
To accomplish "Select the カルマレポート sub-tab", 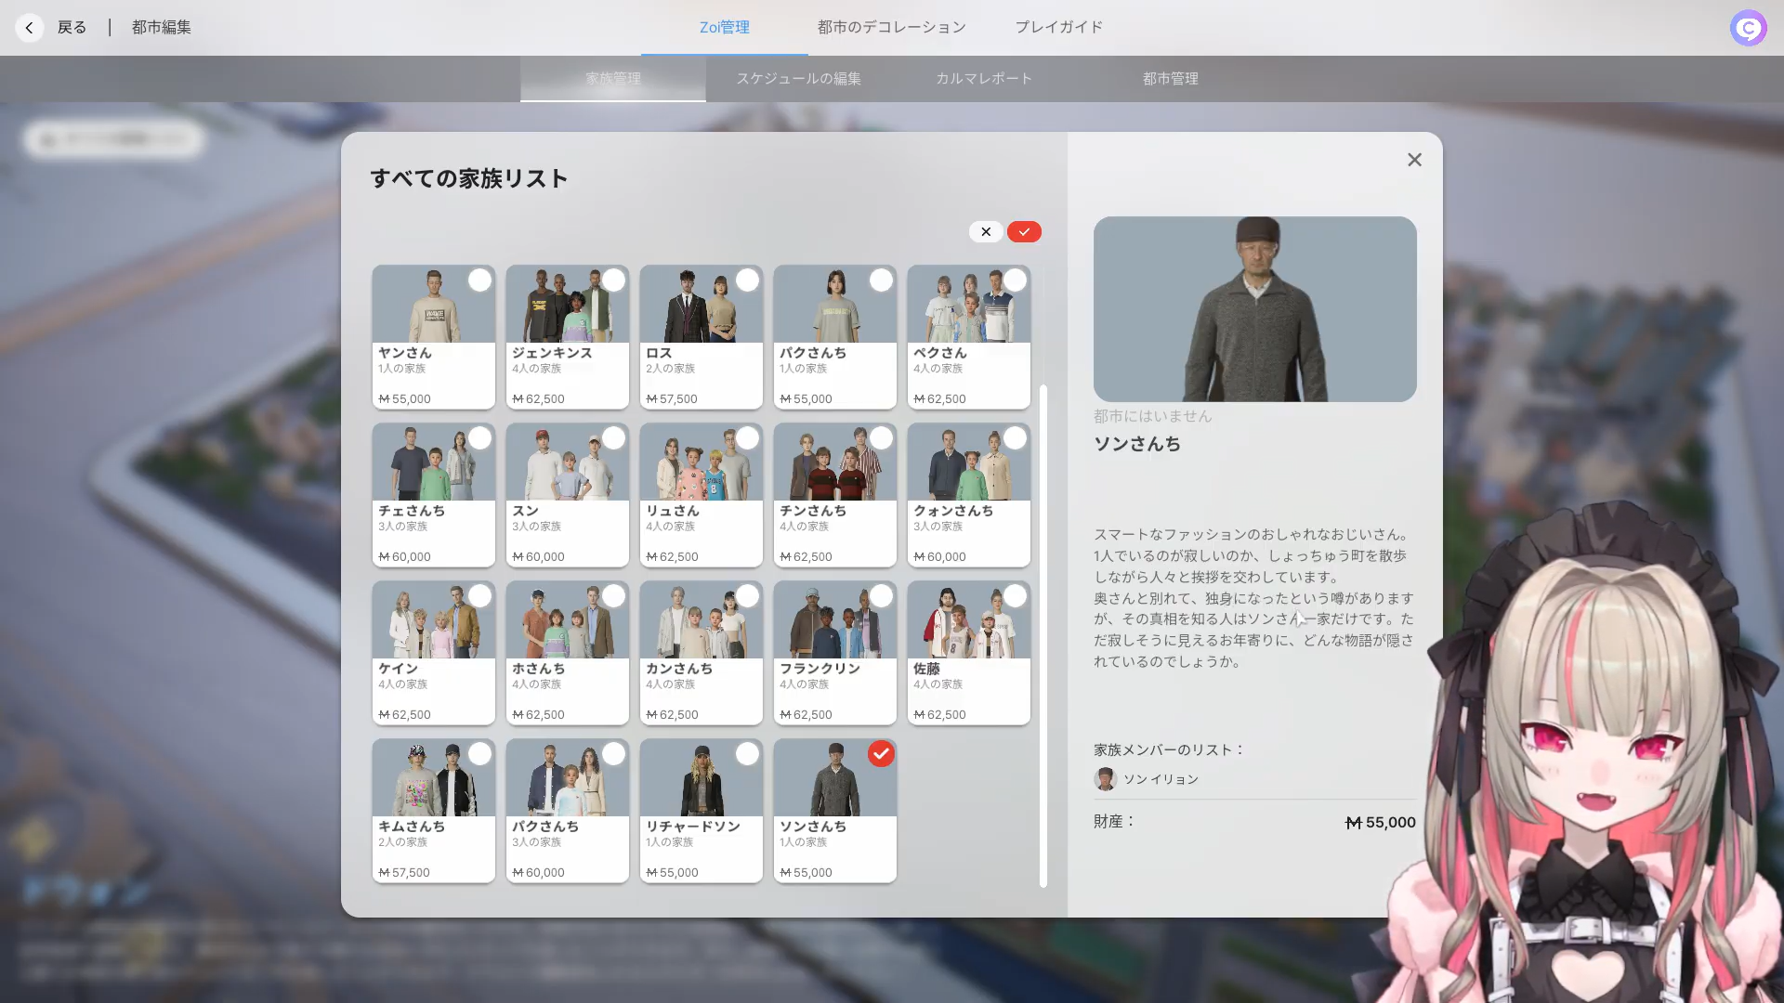I will pos(985,79).
